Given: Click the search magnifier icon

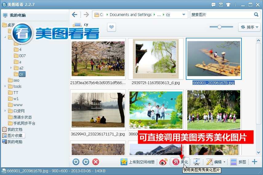Looking at the screenshot, I should click(x=256, y=14).
